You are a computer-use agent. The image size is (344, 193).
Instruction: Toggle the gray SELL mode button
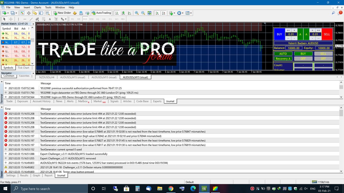click(x=323, y=54)
